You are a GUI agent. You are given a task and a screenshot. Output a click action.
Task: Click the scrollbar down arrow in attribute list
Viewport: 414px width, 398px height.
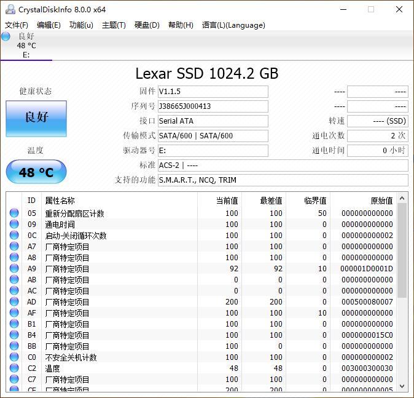[402, 386]
